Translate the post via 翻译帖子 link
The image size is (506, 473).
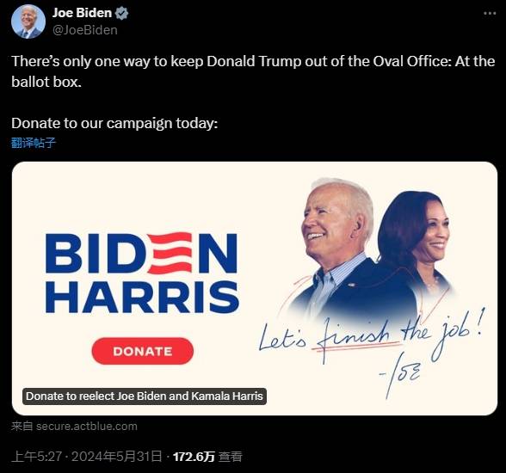click(x=34, y=142)
